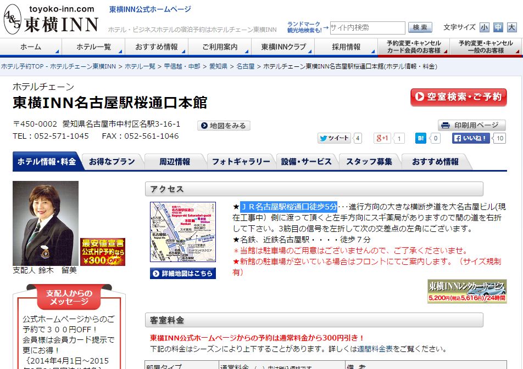This screenshot has width=523, height=369.
Task: Switch to the フォトギャラリー tab
Action: coord(241,162)
